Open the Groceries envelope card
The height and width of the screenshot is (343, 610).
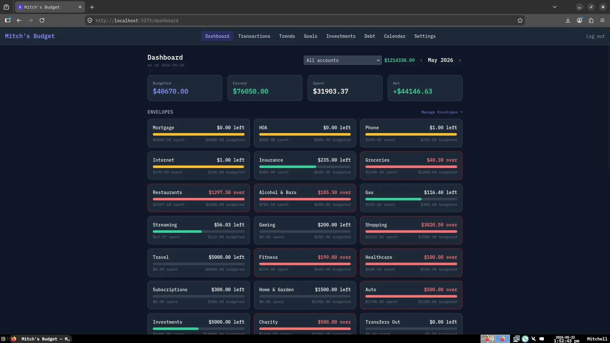411,165
